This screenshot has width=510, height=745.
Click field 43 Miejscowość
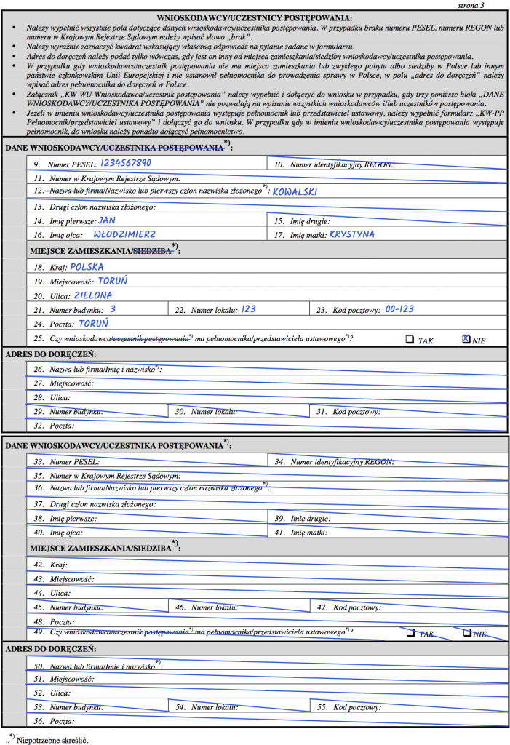267,578
